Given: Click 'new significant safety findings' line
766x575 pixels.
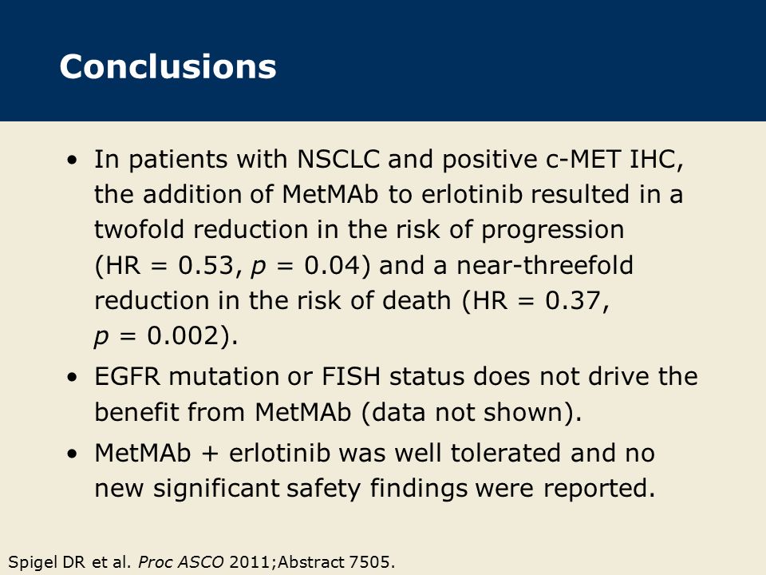Looking at the screenshot, I should point(375,489).
